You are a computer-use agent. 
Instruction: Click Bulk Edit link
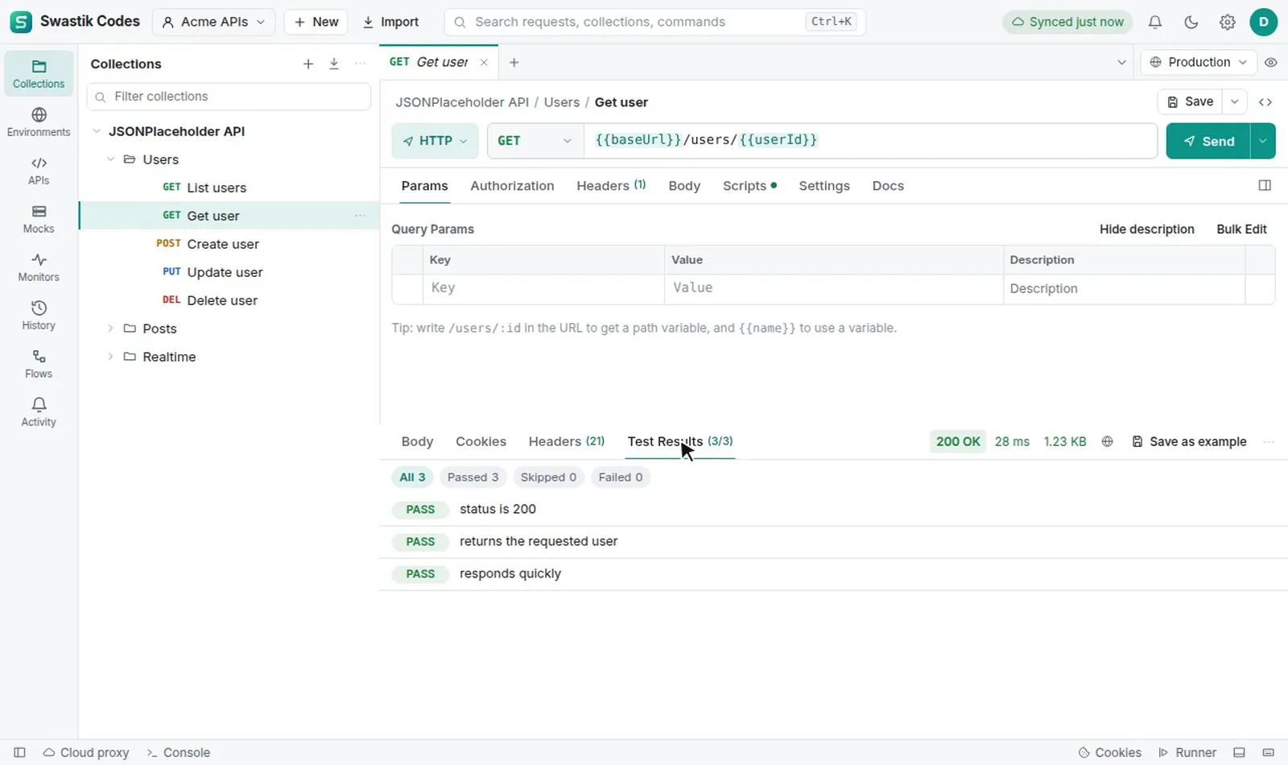pyautogui.click(x=1241, y=229)
